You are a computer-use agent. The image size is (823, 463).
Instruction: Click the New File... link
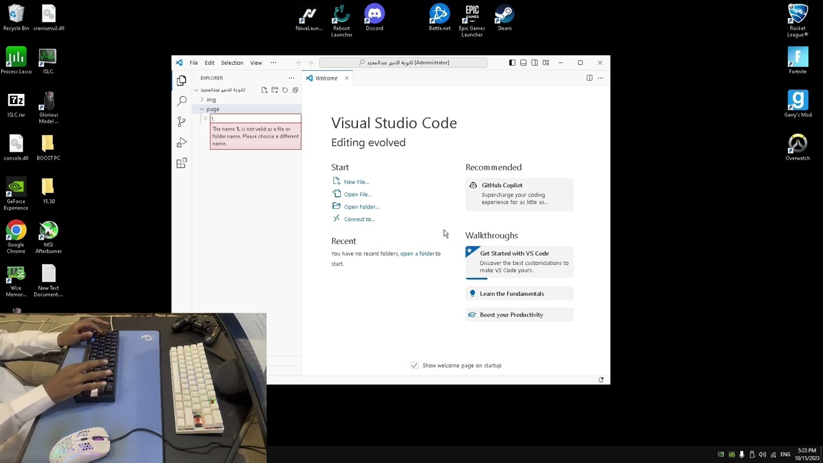356,182
